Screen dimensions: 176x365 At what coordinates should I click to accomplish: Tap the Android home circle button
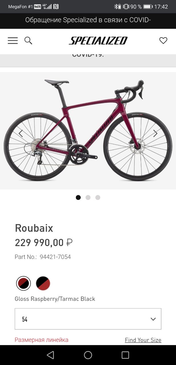pyautogui.click(x=88, y=355)
